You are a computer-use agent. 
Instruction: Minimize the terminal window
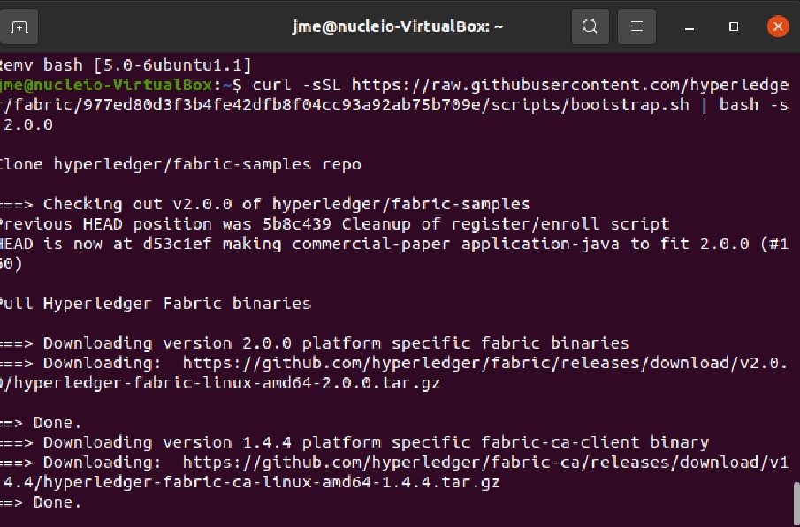[690, 27]
